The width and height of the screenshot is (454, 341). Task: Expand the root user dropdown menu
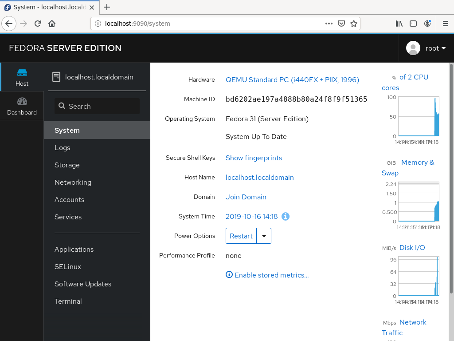pos(435,48)
